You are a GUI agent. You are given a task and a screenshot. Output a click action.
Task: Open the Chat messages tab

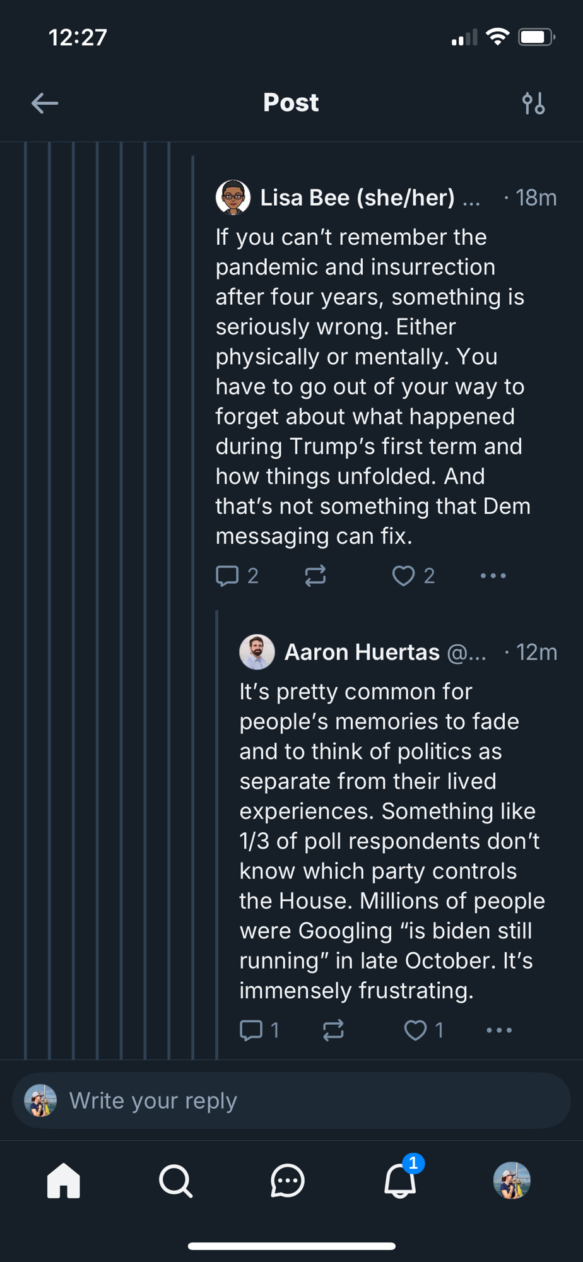(x=288, y=1181)
